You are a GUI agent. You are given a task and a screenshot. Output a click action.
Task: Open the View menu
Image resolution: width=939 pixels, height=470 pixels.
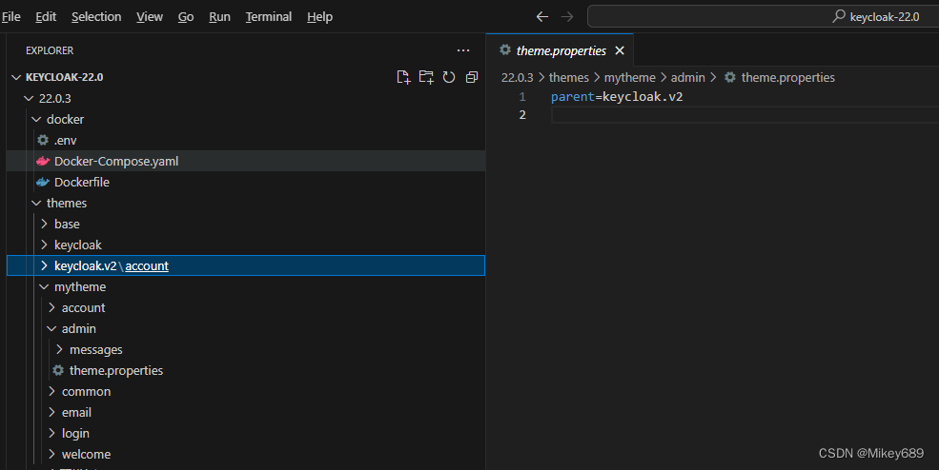point(149,17)
